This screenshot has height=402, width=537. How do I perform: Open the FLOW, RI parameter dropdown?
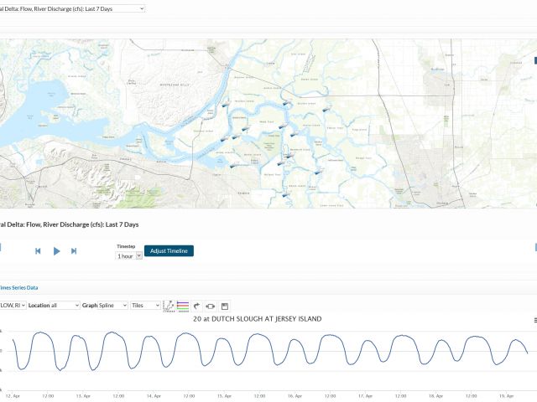pyautogui.click(x=13, y=305)
